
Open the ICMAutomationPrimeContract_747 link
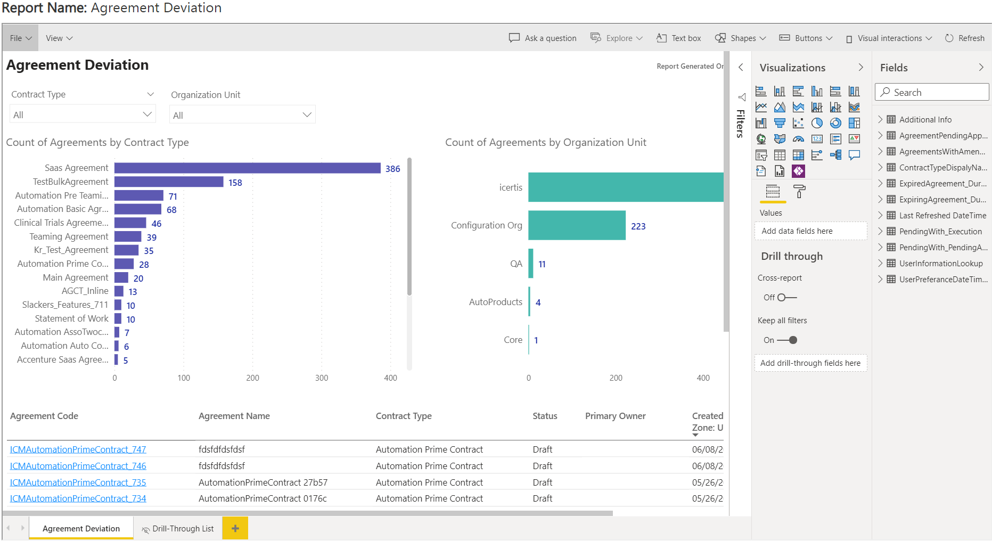[x=78, y=449]
